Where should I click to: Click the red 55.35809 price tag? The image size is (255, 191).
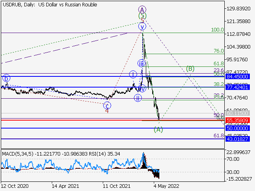(237, 120)
